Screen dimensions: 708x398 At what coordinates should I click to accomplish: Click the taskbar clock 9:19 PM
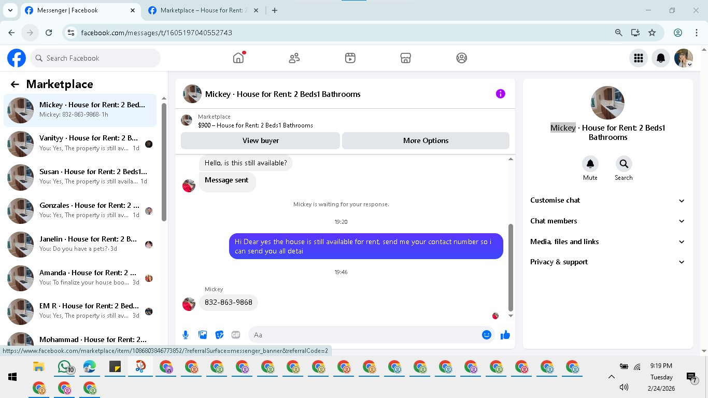pyautogui.click(x=661, y=366)
